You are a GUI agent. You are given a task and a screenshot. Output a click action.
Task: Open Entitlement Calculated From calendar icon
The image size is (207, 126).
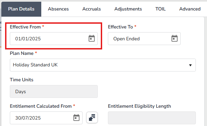point(76,118)
